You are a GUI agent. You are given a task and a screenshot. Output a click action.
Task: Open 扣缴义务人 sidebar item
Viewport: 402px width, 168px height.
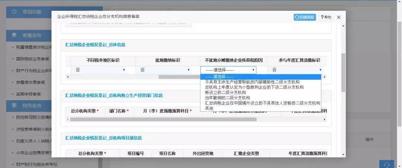coord(33,141)
